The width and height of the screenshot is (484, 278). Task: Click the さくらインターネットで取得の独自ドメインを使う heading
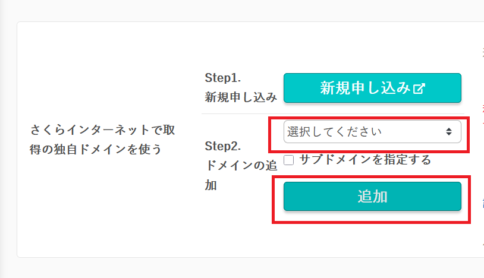pyautogui.click(x=102, y=140)
